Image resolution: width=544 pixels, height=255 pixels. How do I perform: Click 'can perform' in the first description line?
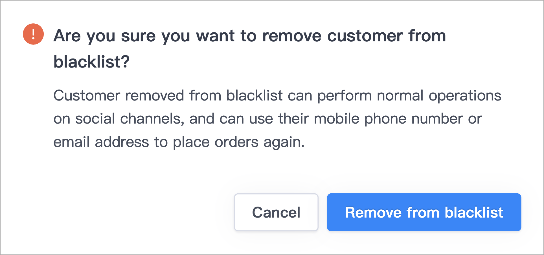(330, 95)
